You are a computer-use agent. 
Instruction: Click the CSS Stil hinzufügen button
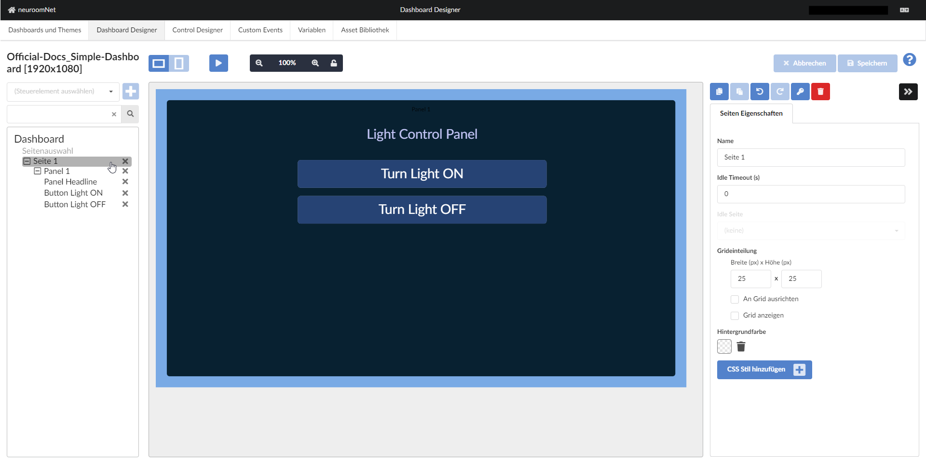coord(764,370)
